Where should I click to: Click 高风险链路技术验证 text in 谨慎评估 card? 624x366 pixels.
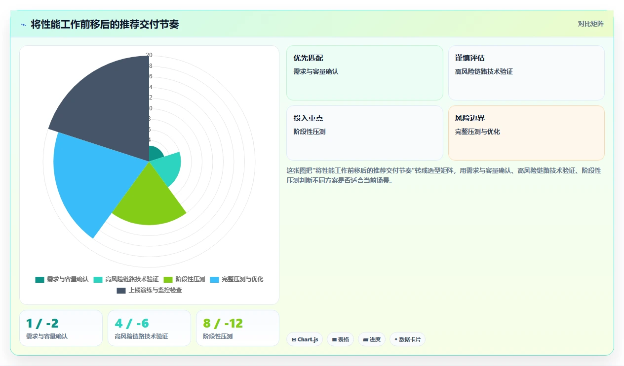[484, 71]
